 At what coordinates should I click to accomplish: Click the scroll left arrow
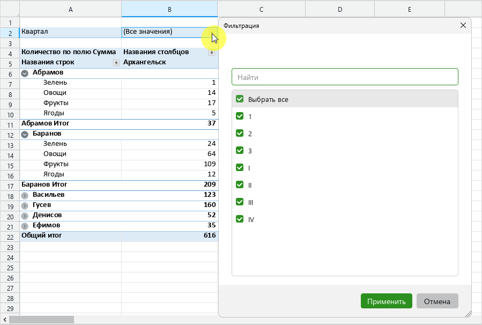pos(5,320)
